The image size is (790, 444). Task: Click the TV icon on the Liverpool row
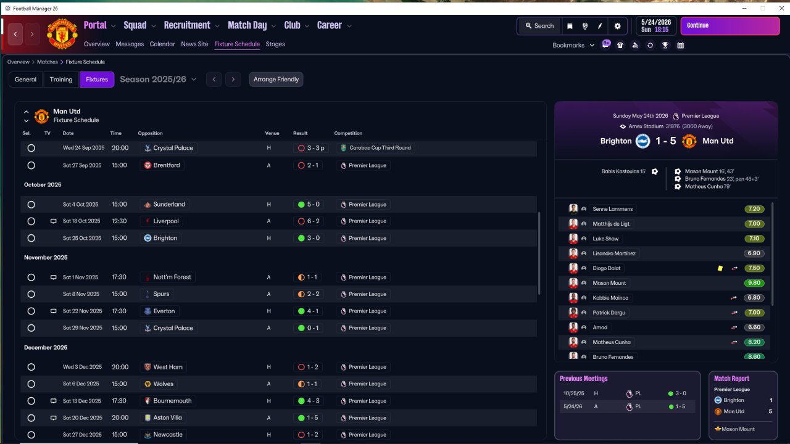point(53,221)
